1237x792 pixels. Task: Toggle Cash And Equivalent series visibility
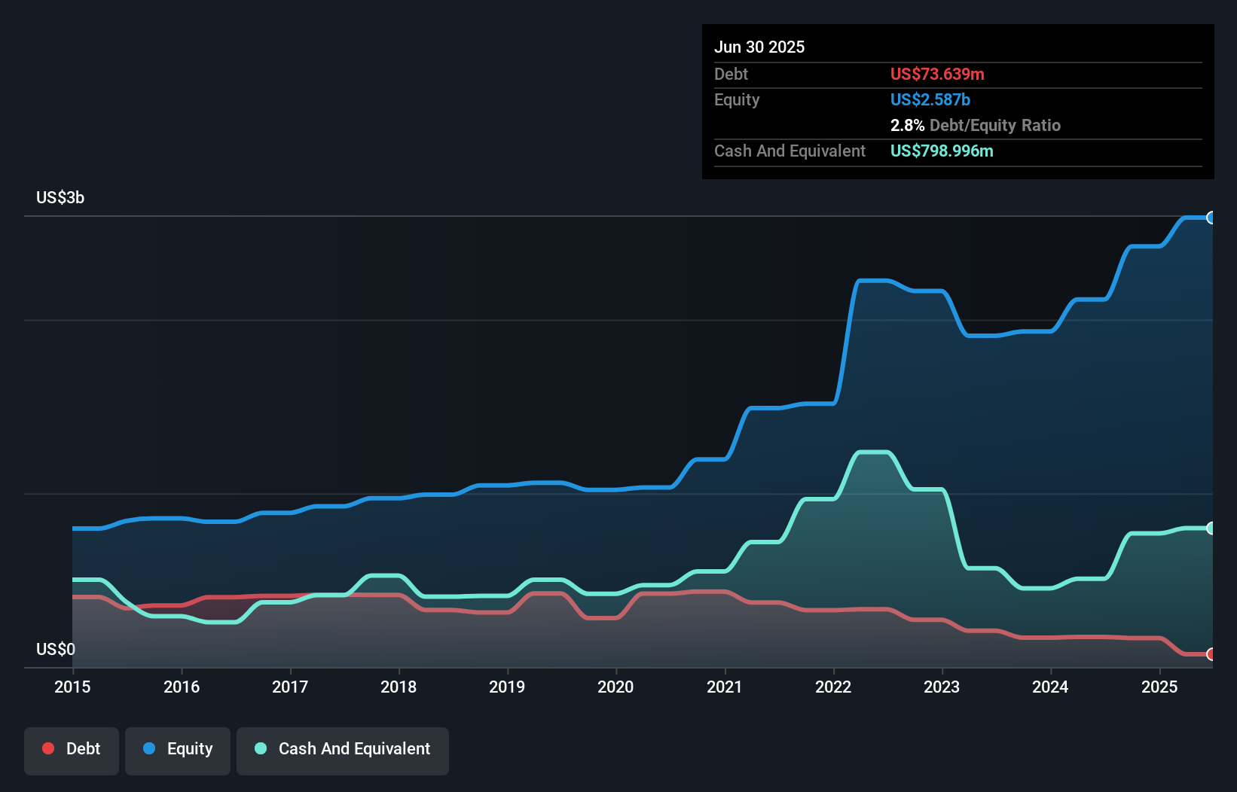(x=343, y=751)
